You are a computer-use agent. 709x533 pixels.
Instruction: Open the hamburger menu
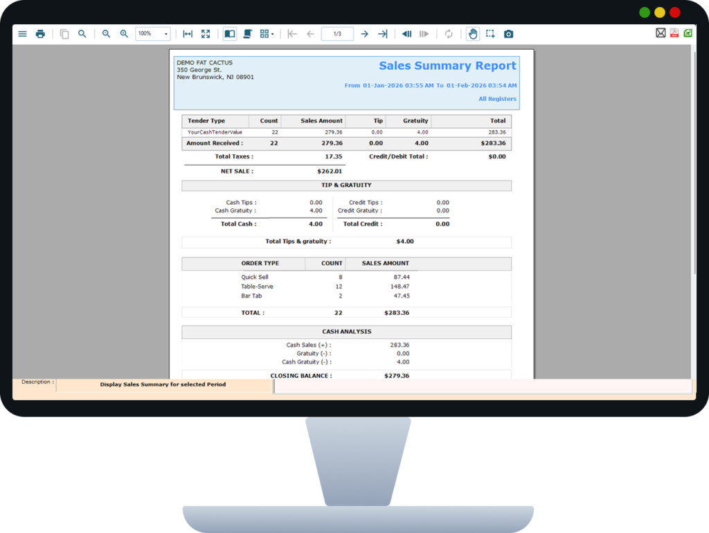point(22,34)
